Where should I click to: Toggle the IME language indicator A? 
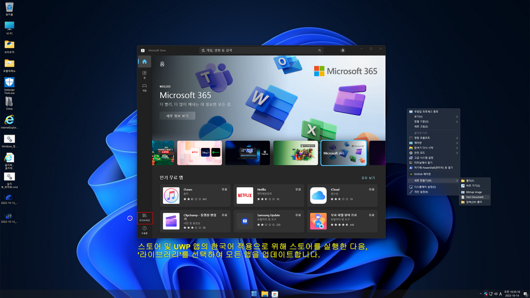[x=501, y=294]
